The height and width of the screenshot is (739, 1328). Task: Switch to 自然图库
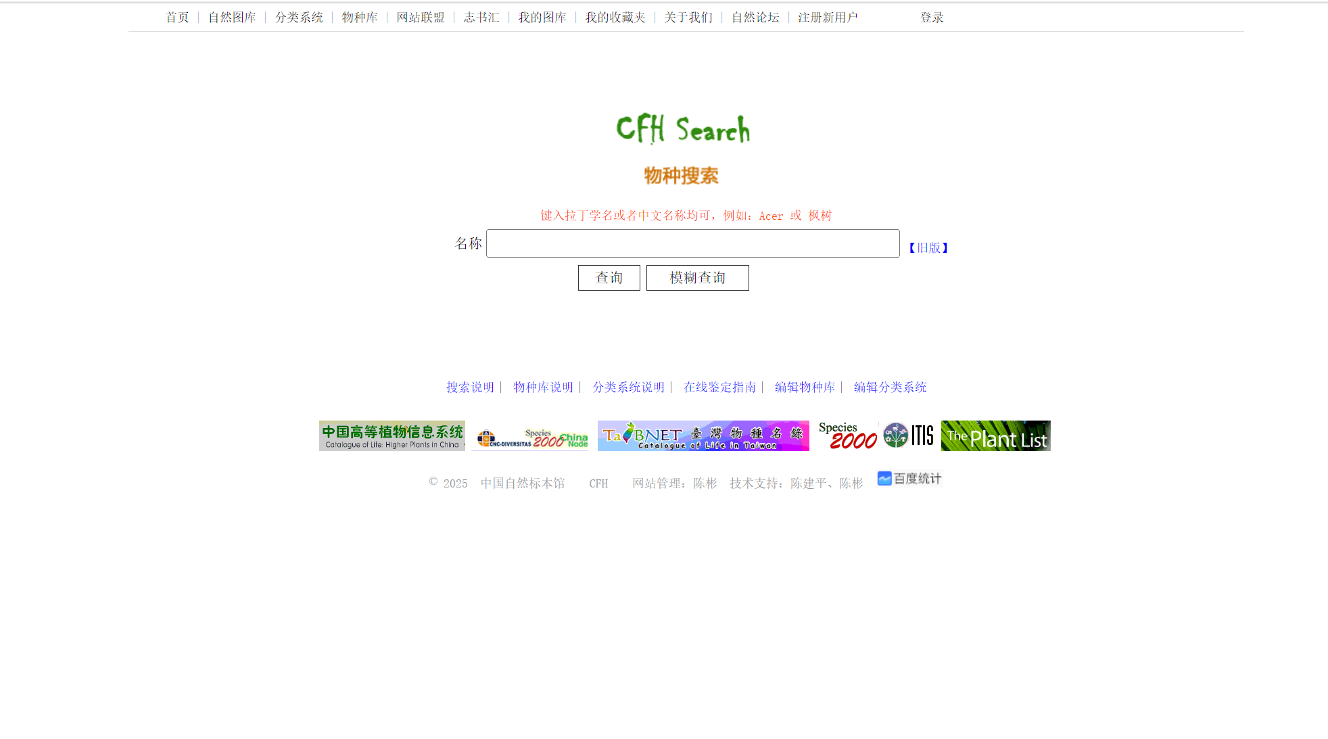point(232,17)
